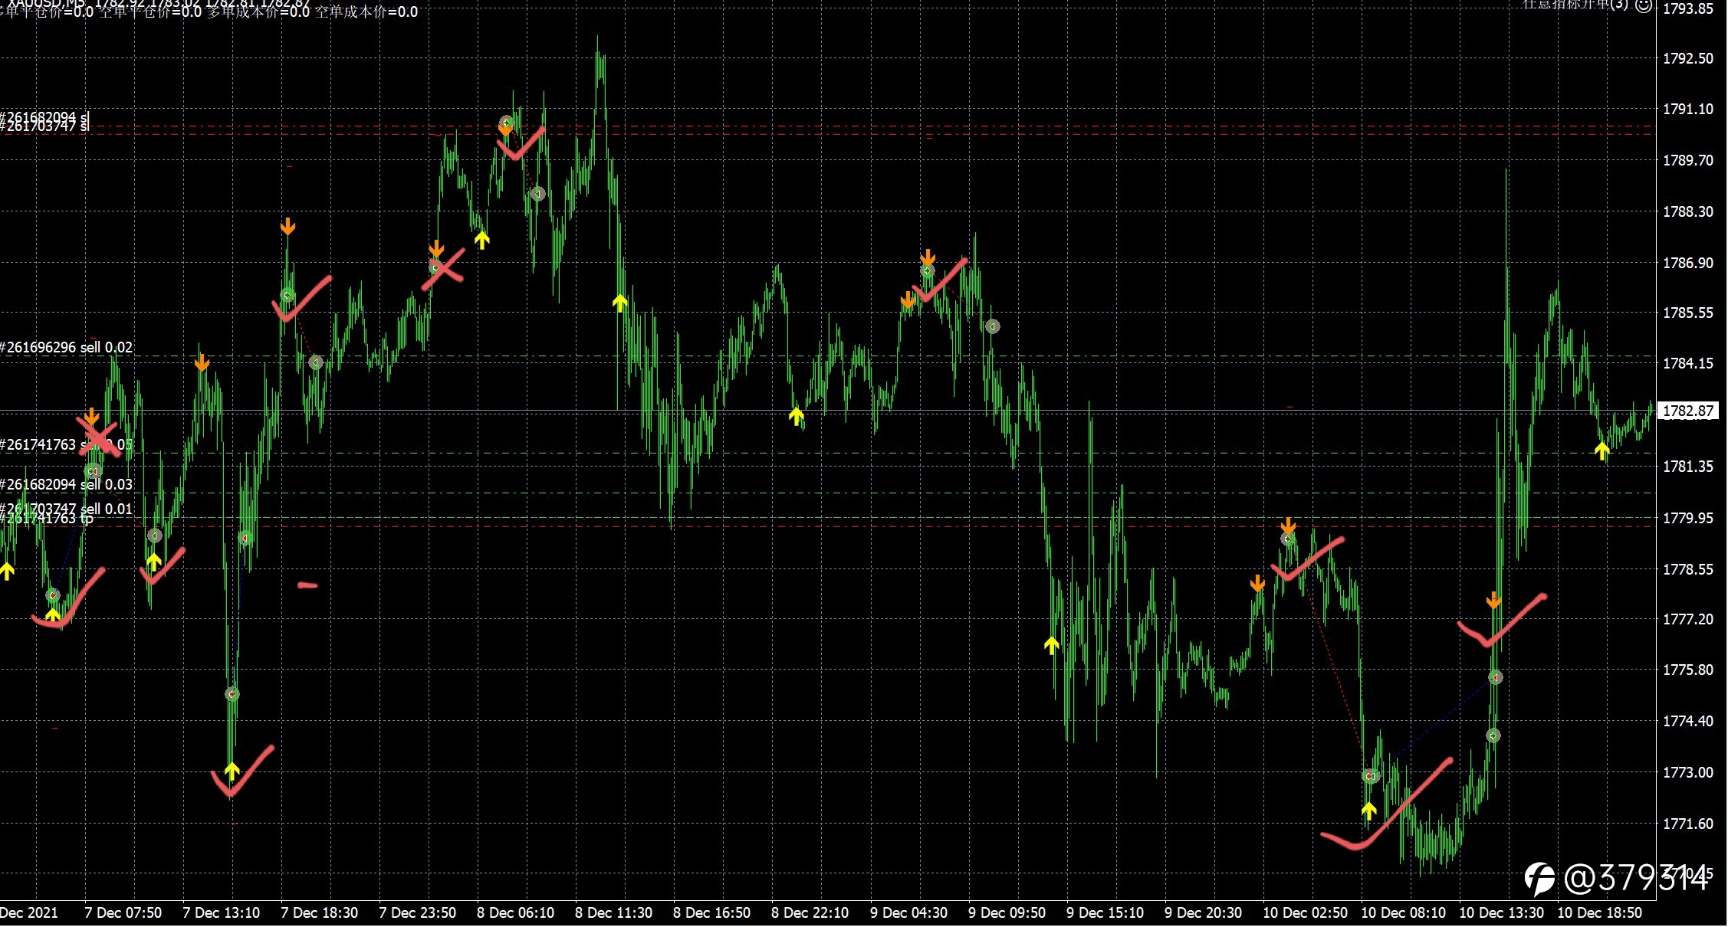
Task: Click the orange sell arrow near 1784.15 on 7 Dec
Action: click(202, 362)
